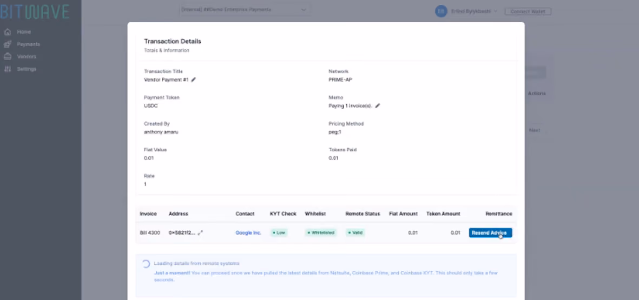Click the user avatar icon
This screenshot has width=639, height=300.
pyautogui.click(x=441, y=11)
